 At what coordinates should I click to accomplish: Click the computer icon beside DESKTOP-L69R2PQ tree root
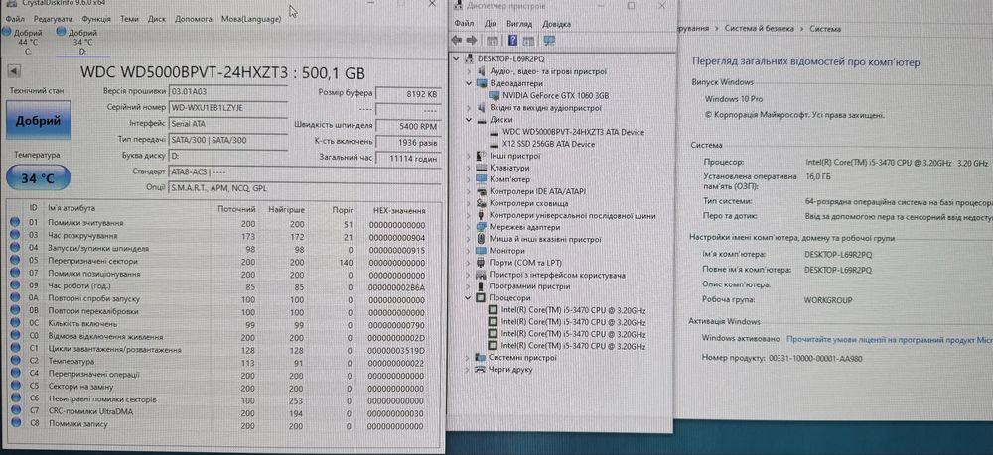(x=470, y=58)
